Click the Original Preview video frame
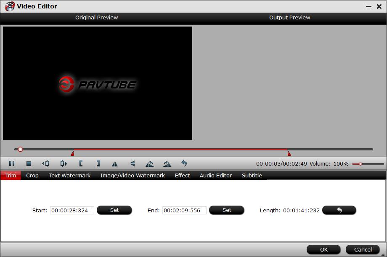 pyautogui.click(x=98, y=83)
